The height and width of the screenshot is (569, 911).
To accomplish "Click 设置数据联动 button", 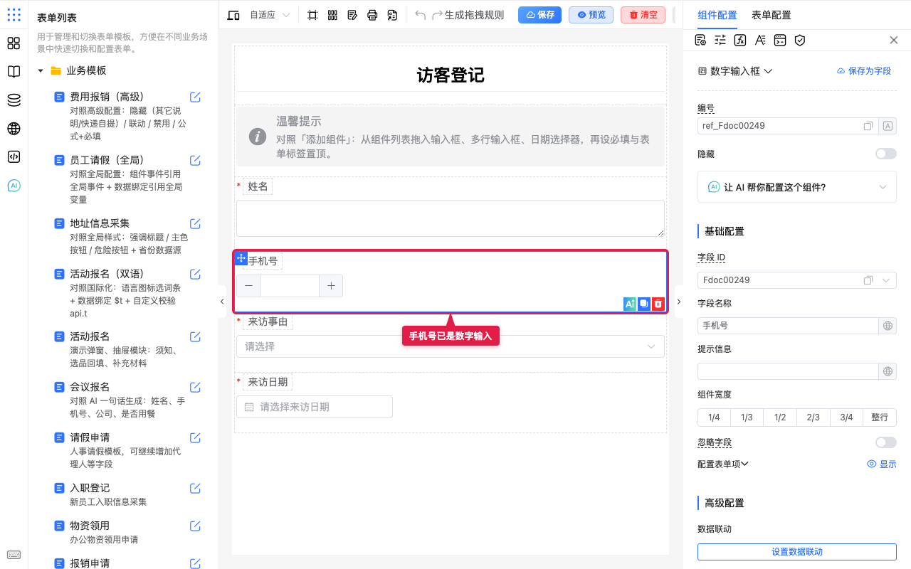I will click(x=797, y=552).
